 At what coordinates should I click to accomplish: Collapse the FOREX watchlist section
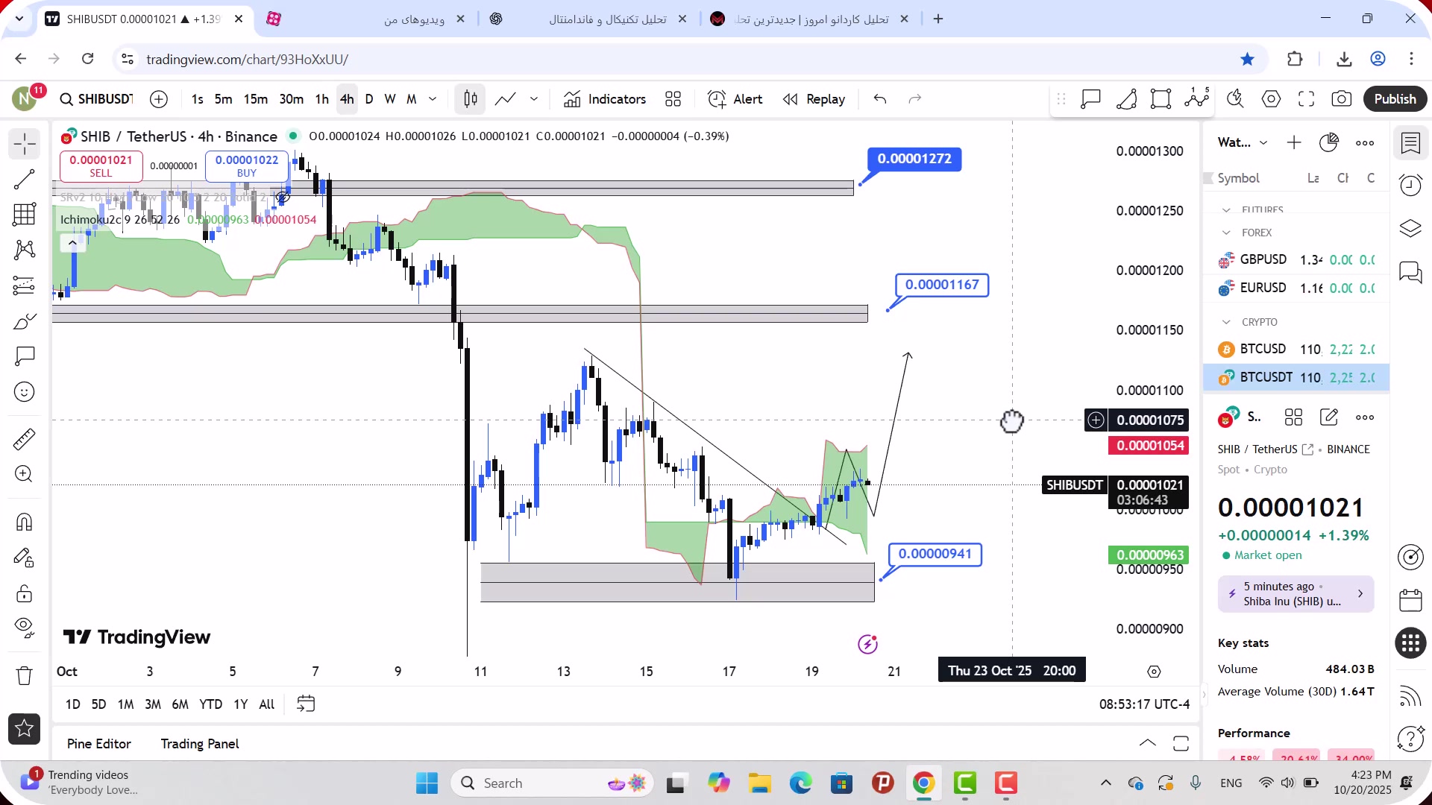tap(1226, 233)
